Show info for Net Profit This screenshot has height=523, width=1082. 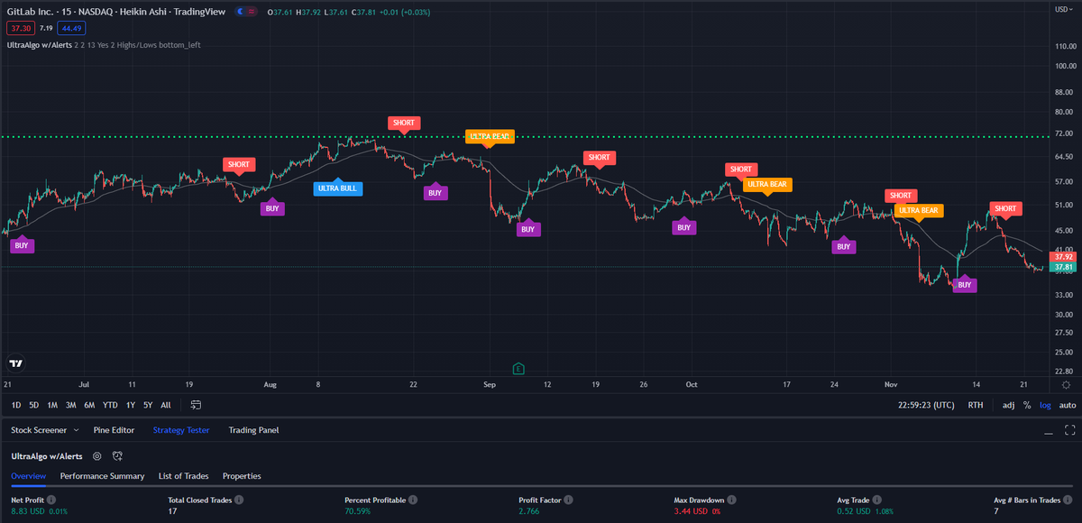[51, 499]
